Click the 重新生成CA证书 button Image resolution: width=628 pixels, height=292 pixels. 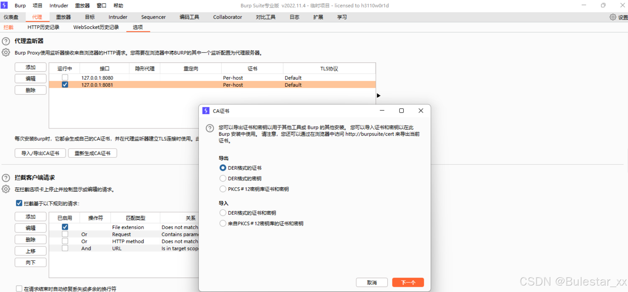click(x=93, y=153)
